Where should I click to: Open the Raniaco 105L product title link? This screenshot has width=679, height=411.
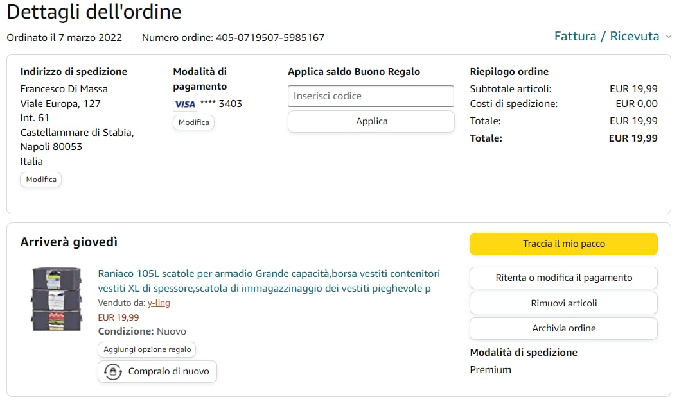tap(269, 281)
